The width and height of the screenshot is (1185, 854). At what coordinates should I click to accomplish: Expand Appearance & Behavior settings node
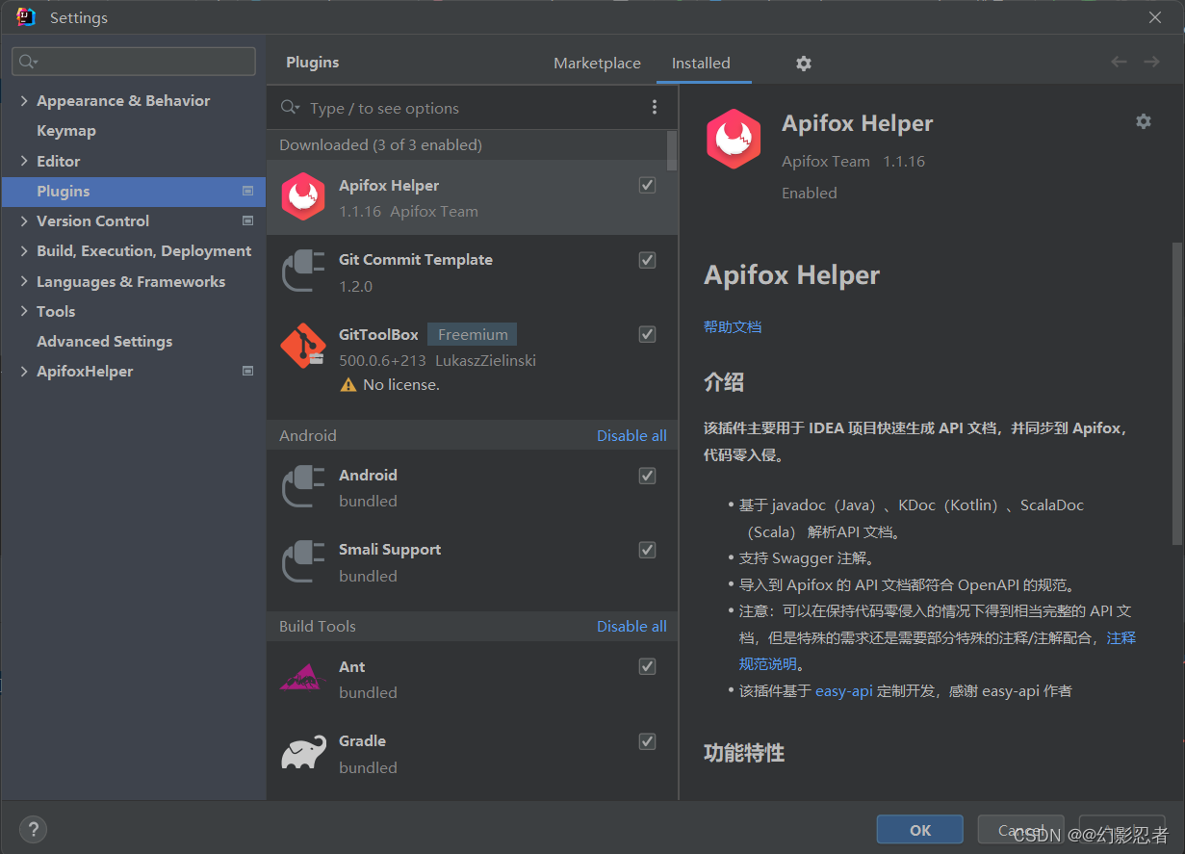pos(24,100)
